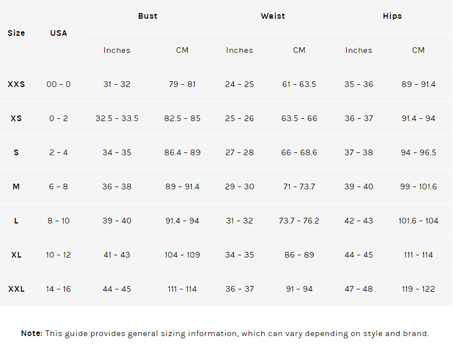Viewport: 453px width, 348px height.
Task: Click the USA 00 - 0 cell
Action: 59,84
